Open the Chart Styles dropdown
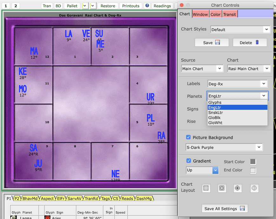The image size is (276, 219). click(240, 30)
